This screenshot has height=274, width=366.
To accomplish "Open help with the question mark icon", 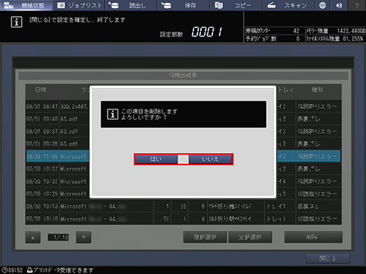I will [x=357, y=5].
